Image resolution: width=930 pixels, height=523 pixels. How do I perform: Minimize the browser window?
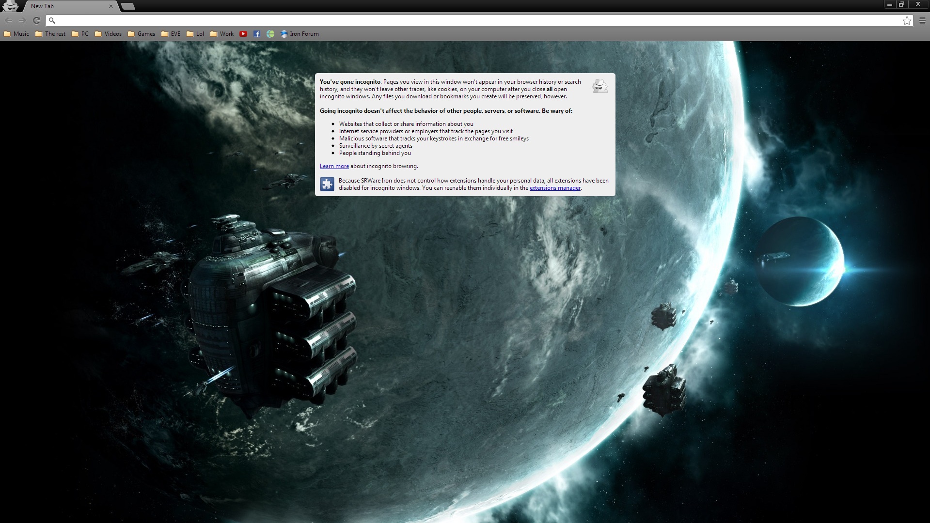click(889, 4)
